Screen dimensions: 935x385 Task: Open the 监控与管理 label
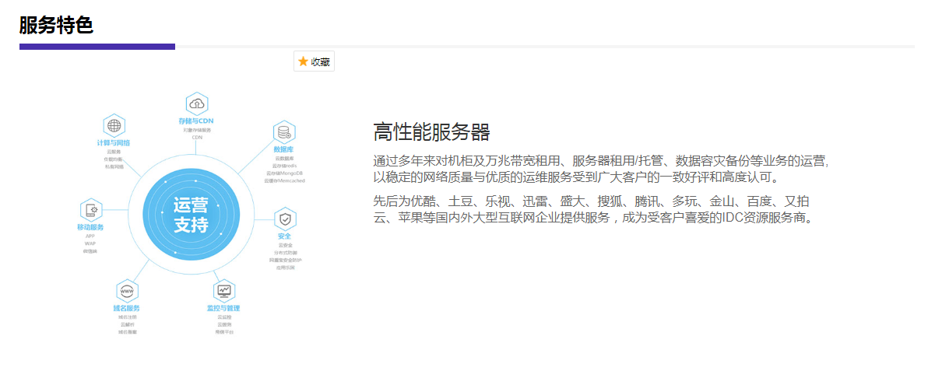pos(224,309)
